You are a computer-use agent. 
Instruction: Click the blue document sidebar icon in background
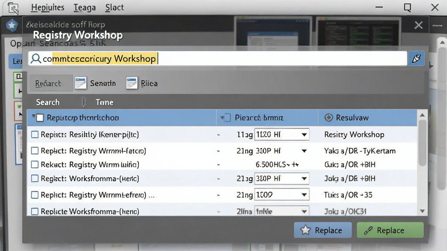(18, 144)
